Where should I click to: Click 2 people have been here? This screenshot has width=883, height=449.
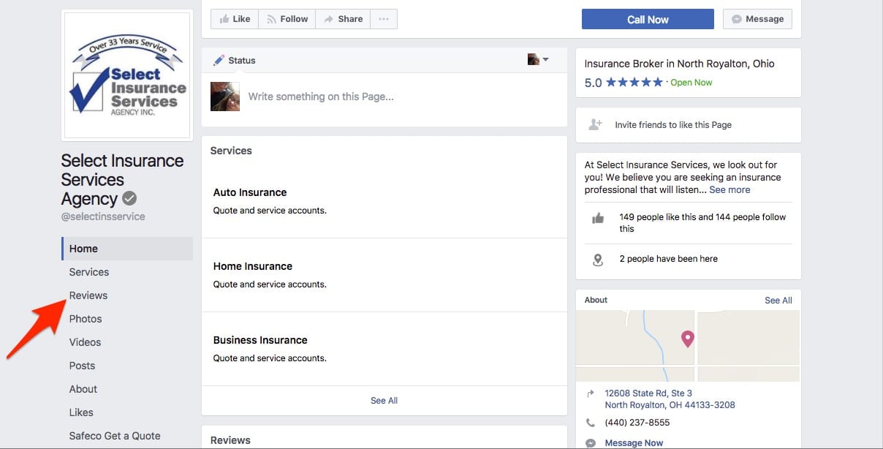click(x=668, y=259)
